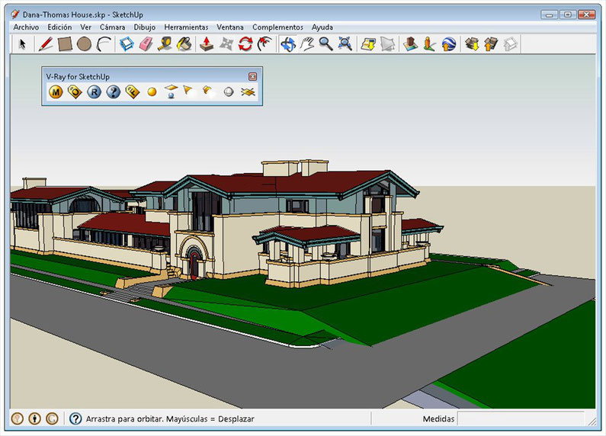Screen dimensions: 606x436
Task: Open the Archivo menu
Action: [26, 27]
